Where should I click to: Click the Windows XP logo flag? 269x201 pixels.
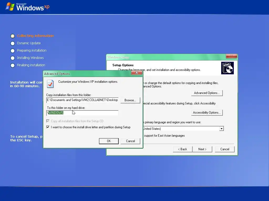(x=10, y=7)
